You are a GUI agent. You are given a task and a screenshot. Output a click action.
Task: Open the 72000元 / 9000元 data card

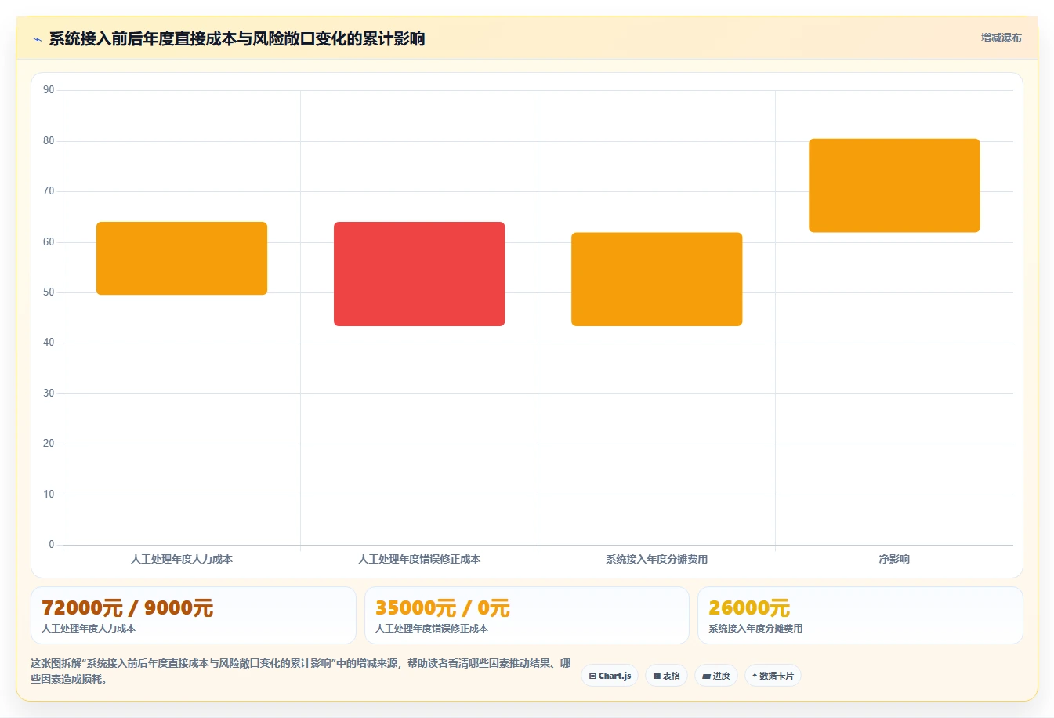(193, 615)
